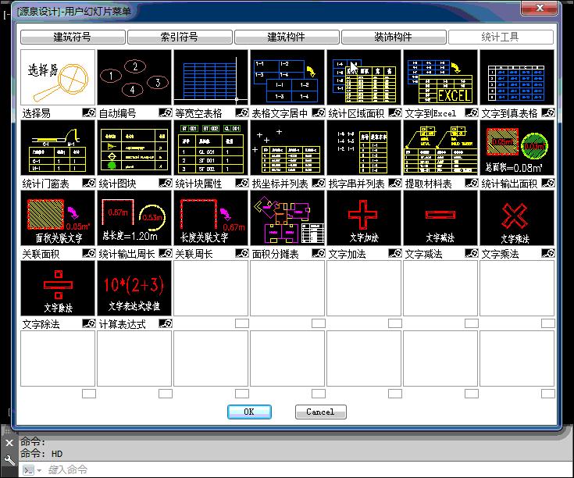The height and width of the screenshot is (478, 574).
Task: Click the small button beside 提取材料表 label
Action: tap(472, 183)
